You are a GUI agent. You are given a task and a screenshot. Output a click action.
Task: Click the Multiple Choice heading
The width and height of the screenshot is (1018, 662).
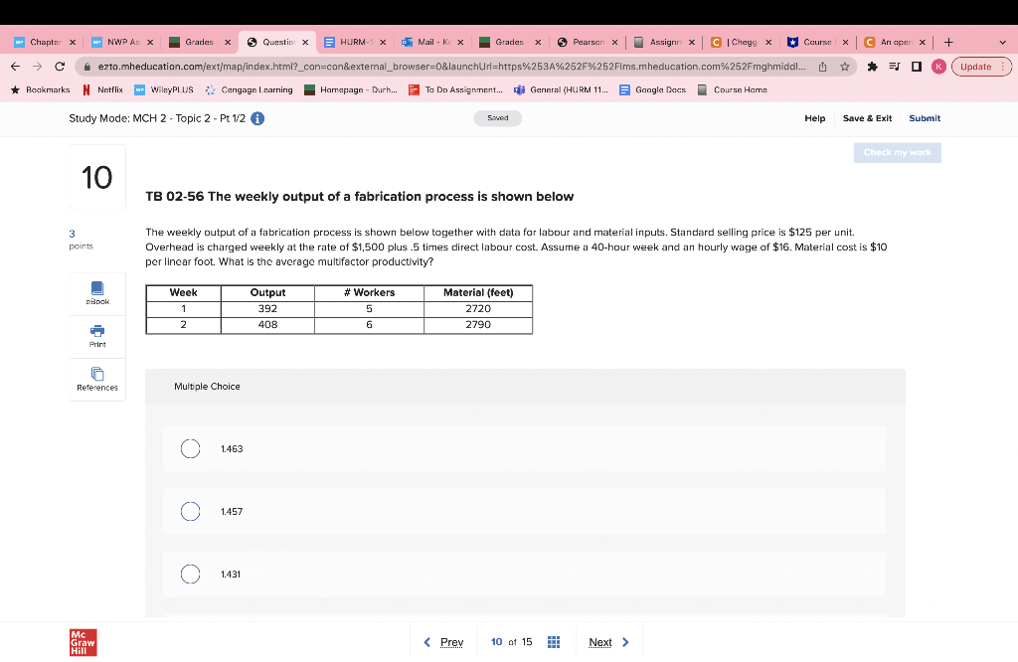[207, 386]
